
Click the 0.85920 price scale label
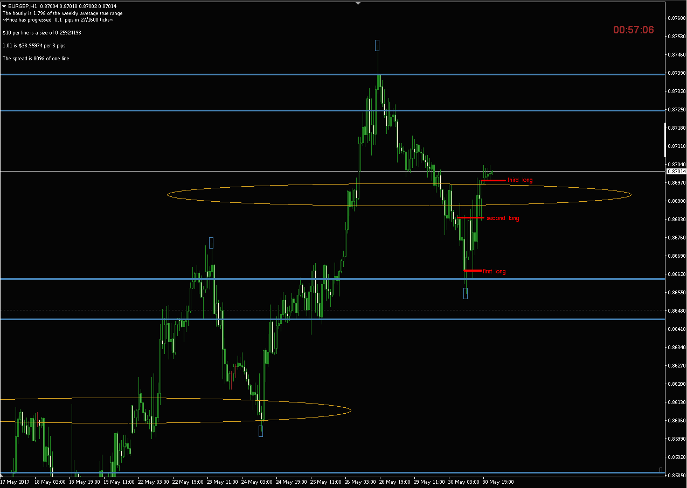pos(676,457)
